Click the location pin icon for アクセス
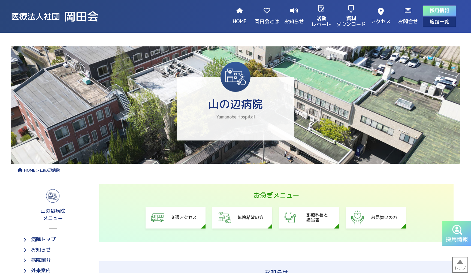Screen dimensions: 471x273 381,11
